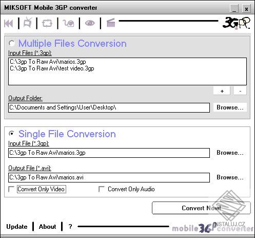Browse for the Output Folder
This screenshot has width=255, height=238.
[230, 107]
